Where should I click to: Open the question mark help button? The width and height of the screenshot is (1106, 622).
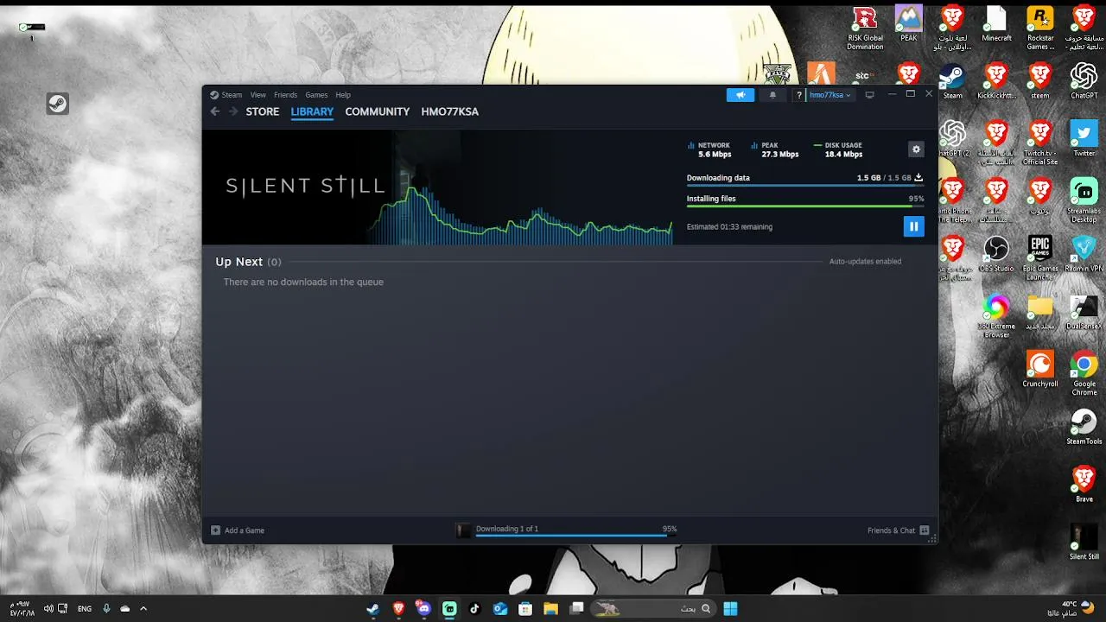coord(799,95)
